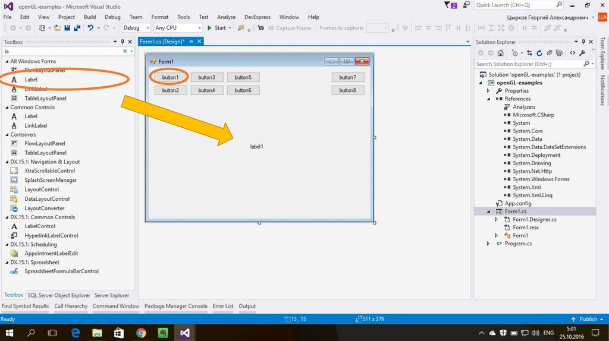Click the Undo arrow in the toolbar

(90, 28)
